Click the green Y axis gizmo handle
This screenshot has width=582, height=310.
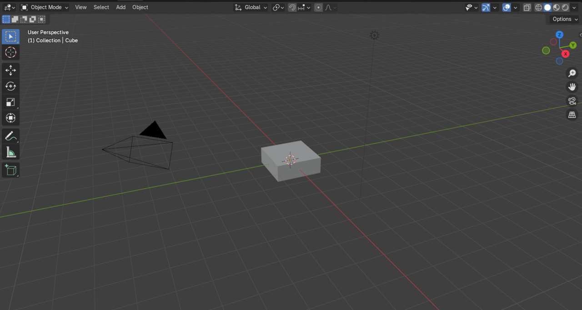573,45
